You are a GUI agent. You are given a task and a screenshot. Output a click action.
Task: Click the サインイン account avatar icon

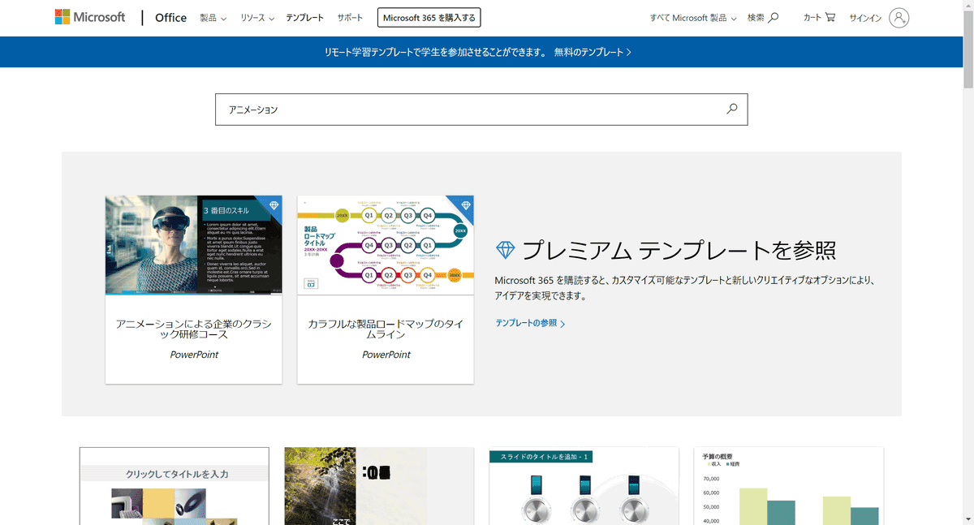(x=899, y=18)
